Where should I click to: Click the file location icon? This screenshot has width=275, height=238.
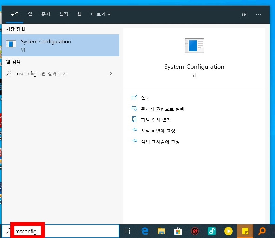134,119
